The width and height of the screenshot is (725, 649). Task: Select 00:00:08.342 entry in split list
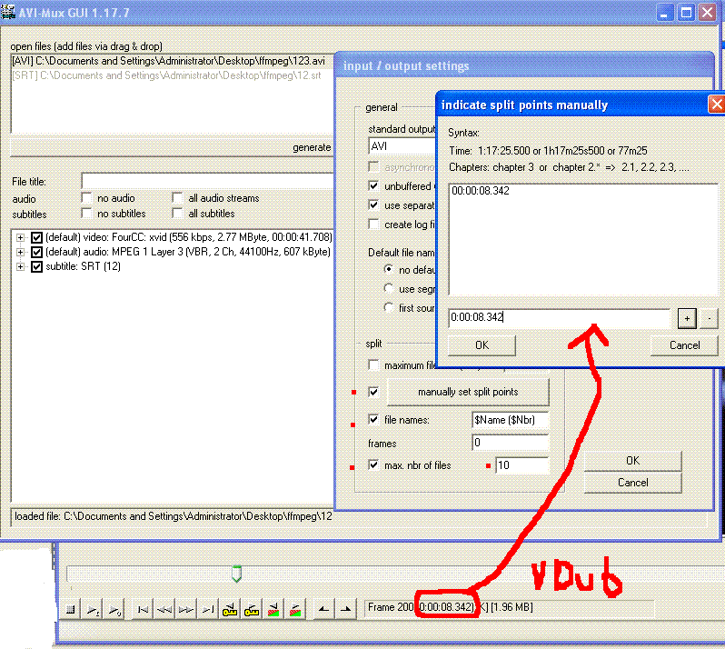481,191
